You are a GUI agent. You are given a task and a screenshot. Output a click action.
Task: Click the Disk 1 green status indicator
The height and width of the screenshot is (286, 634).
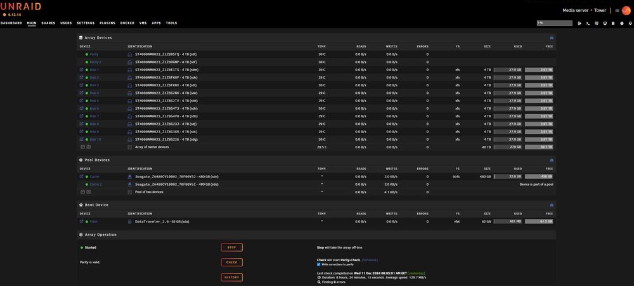pos(86,70)
